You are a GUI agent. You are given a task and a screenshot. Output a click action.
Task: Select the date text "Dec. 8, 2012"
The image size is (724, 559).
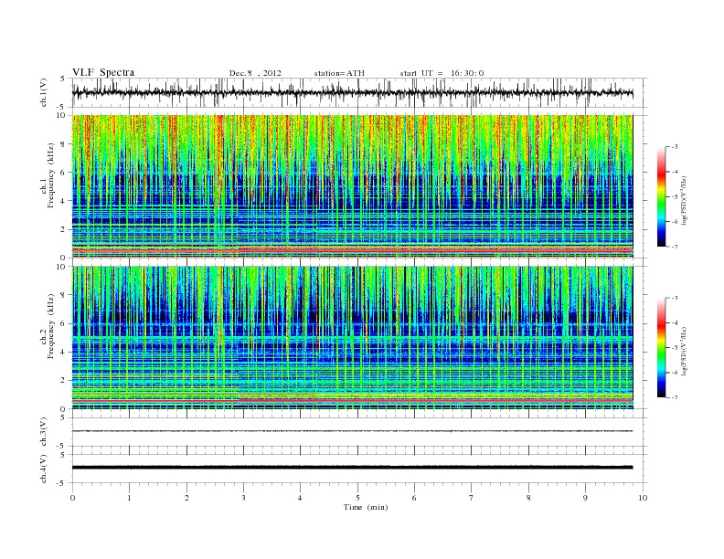click(x=255, y=73)
